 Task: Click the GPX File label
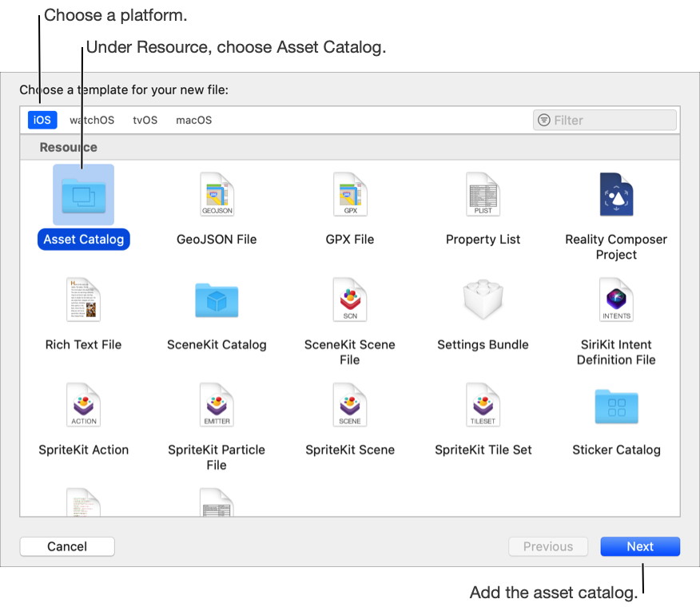pyautogui.click(x=350, y=240)
